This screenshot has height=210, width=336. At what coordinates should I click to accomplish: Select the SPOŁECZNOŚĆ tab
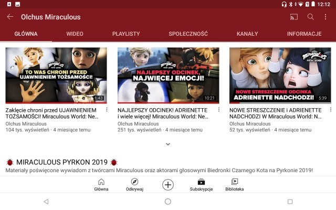188,34
